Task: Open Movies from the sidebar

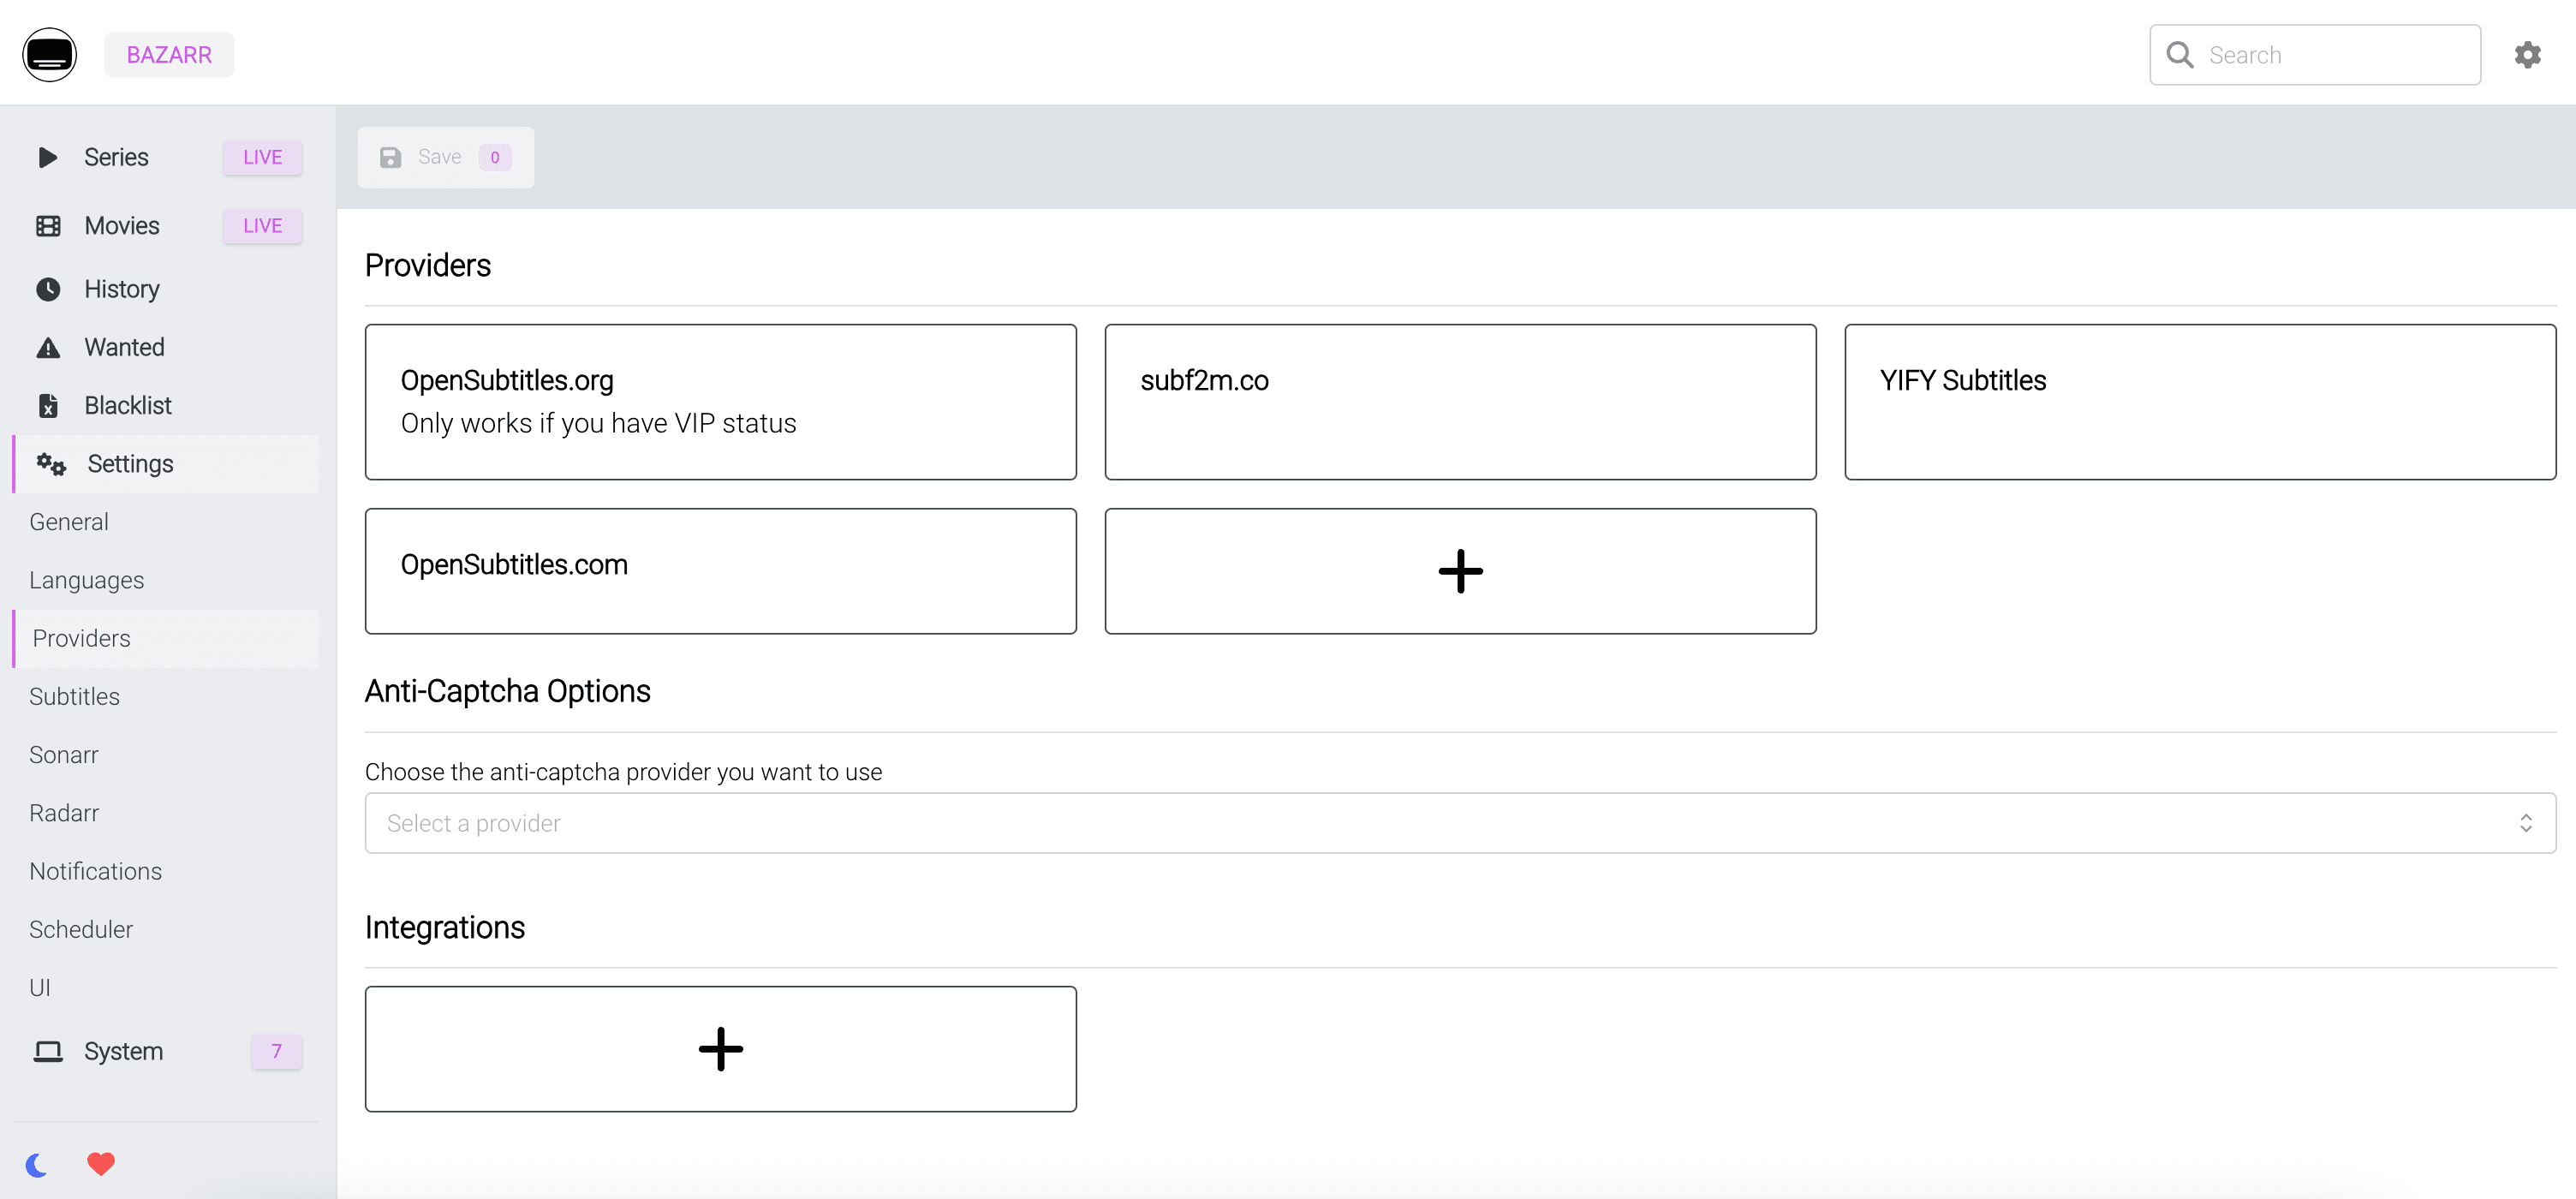Action: [x=122, y=226]
